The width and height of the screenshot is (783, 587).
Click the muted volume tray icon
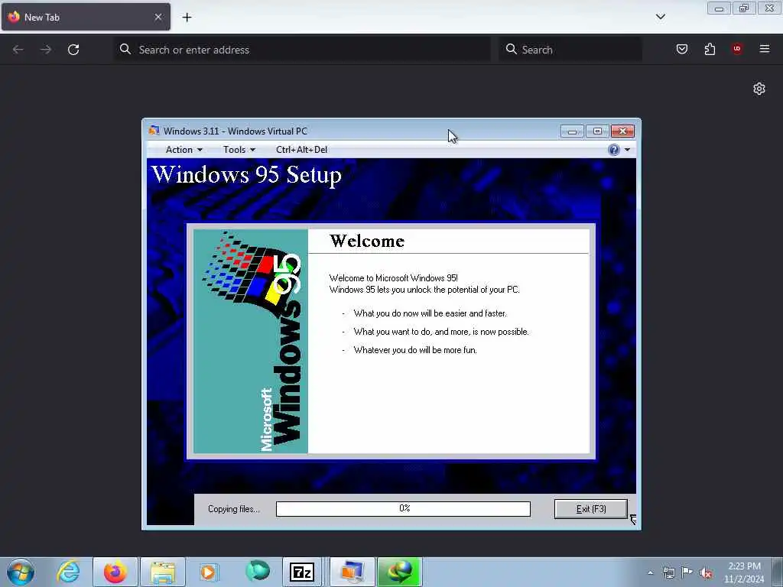pos(706,572)
